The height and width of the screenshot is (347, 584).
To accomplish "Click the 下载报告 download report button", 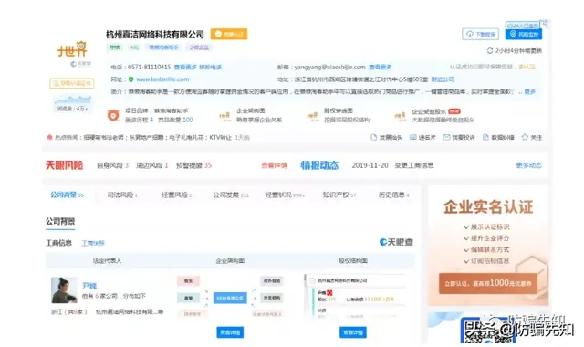I will (x=480, y=34).
